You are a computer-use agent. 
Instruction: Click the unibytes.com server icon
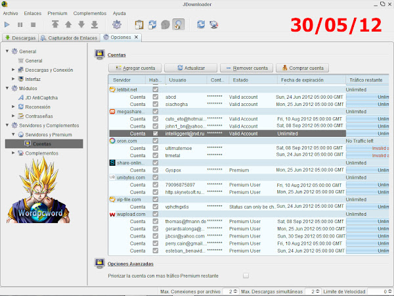pyautogui.click(x=112, y=177)
